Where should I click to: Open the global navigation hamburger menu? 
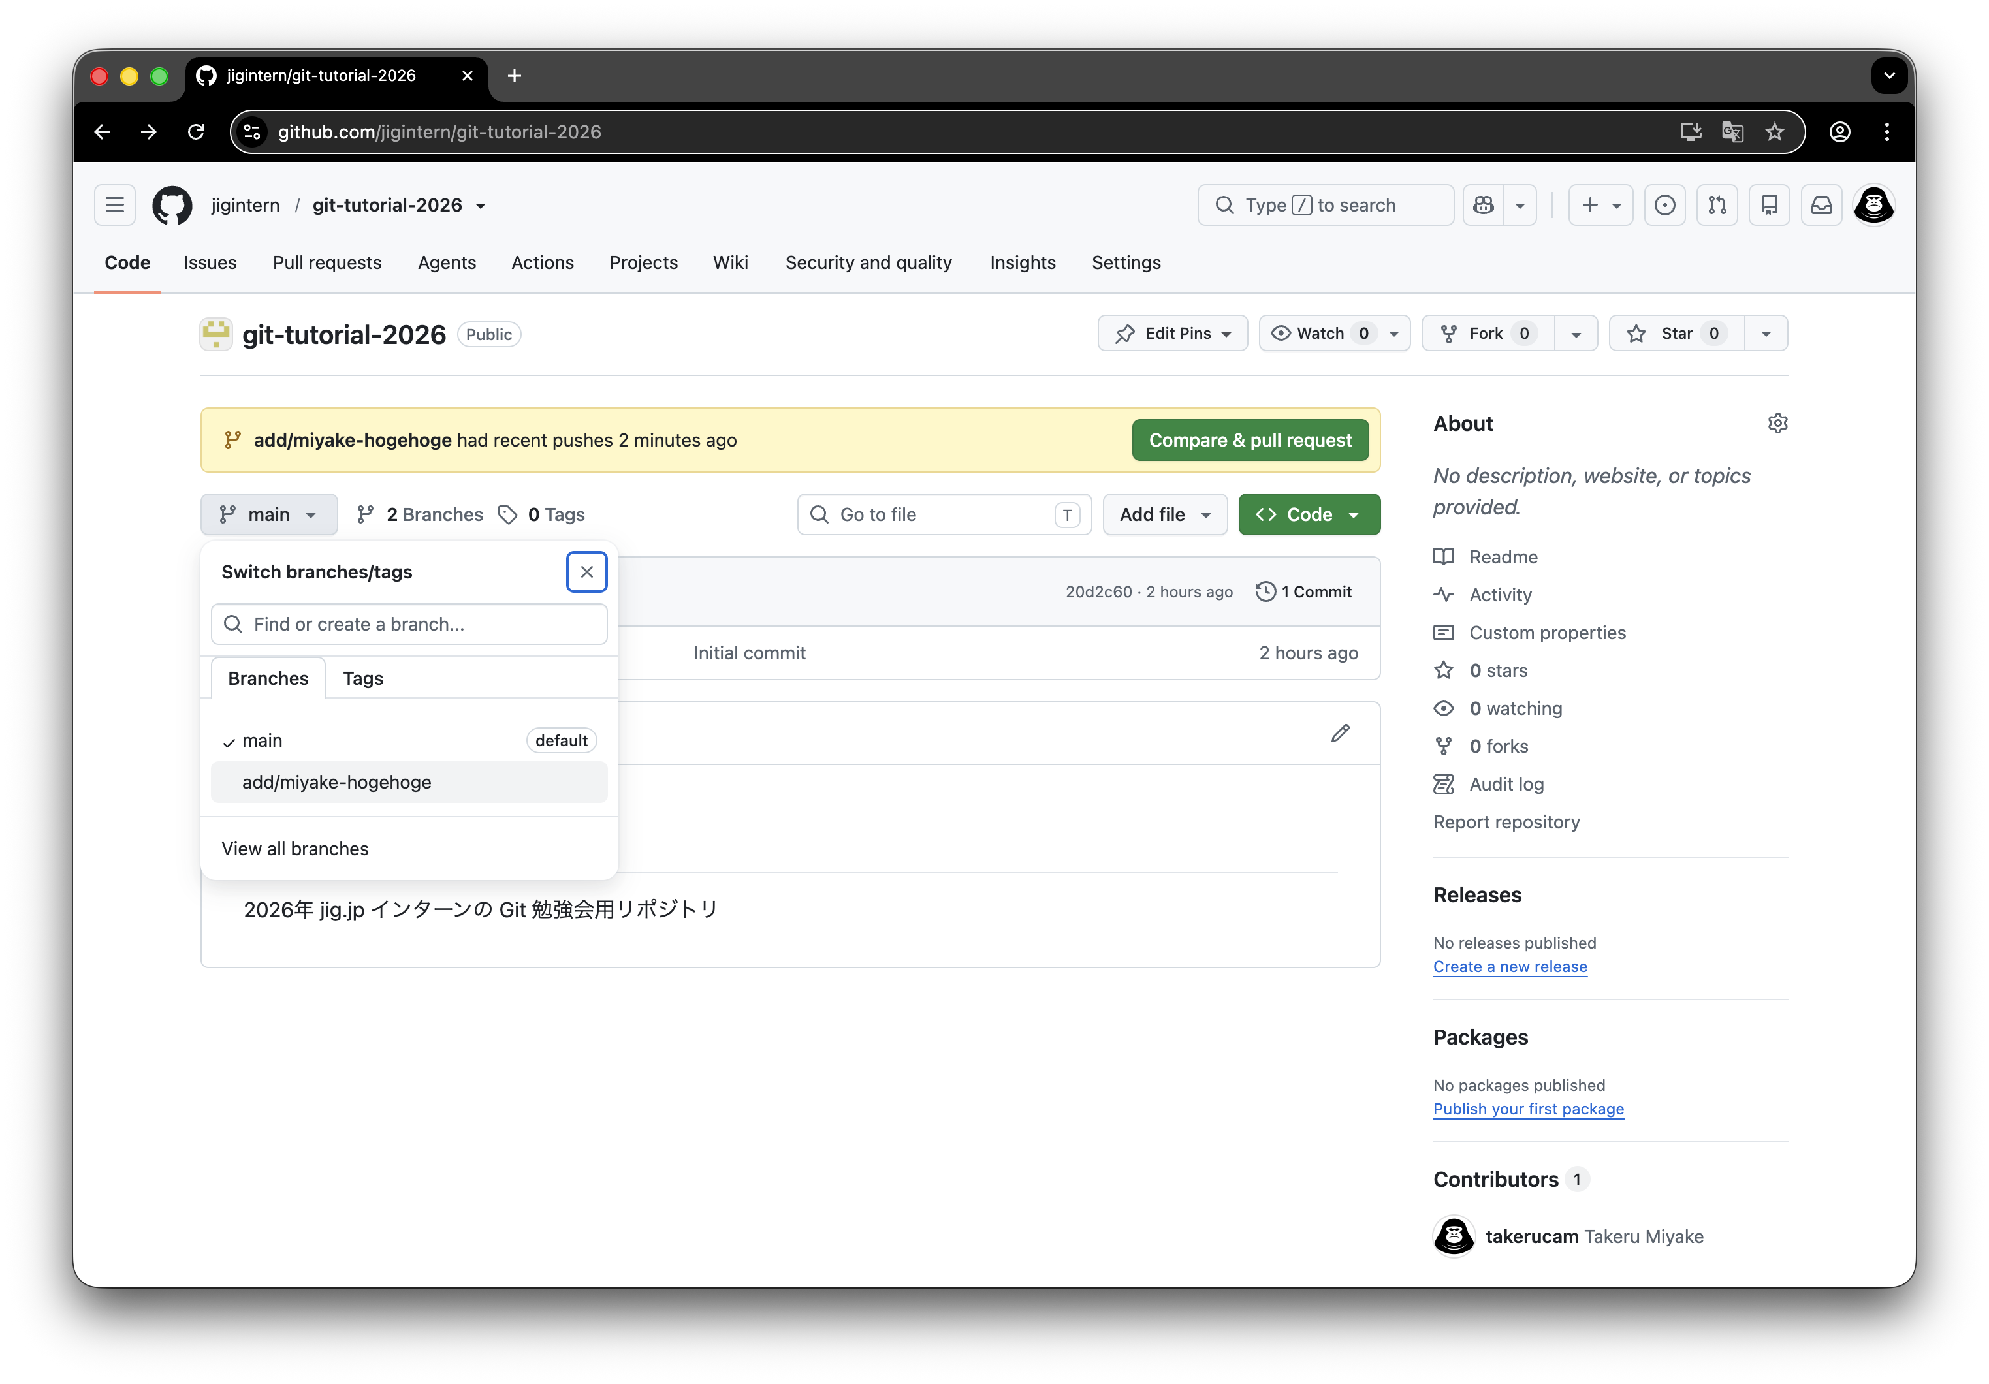[115, 205]
